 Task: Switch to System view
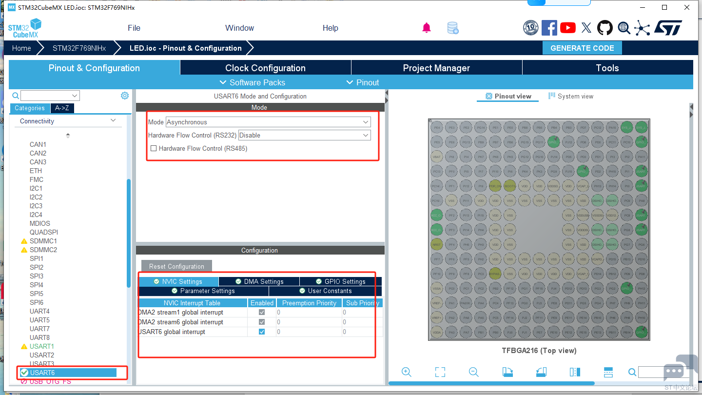[x=571, y=96]
